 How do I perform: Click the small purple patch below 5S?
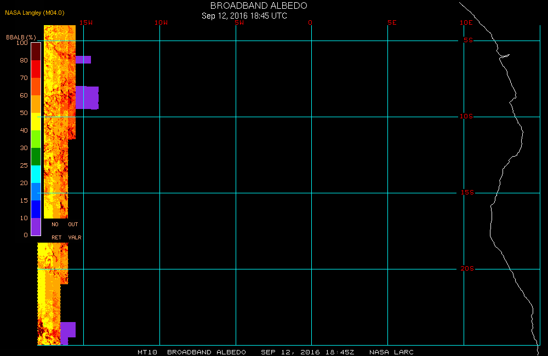(x=83, y=60)
